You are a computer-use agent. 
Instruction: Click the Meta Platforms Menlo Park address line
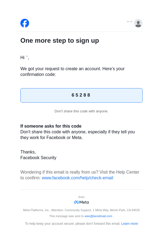point(81,210)
